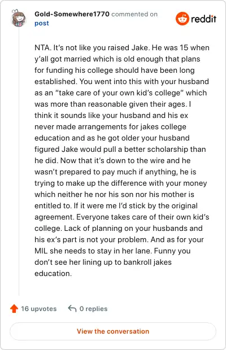Click the reddit wordmark text

(x=203, y=19)
